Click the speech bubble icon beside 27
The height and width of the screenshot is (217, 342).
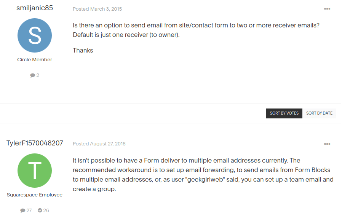(x=23, y=211)
